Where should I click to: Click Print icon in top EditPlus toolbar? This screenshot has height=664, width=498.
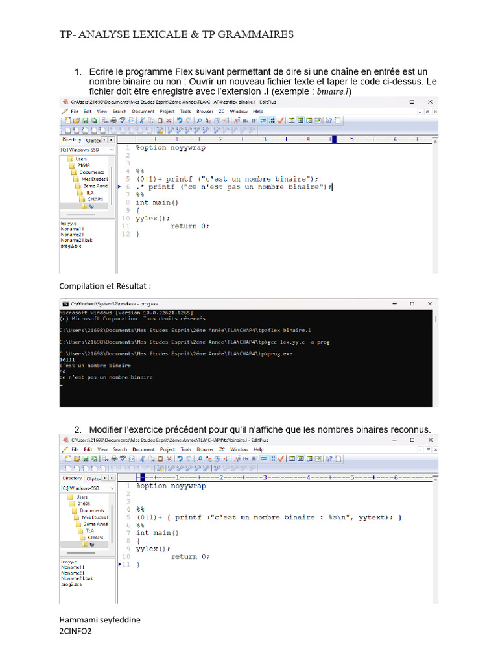(x=114, y=121)
